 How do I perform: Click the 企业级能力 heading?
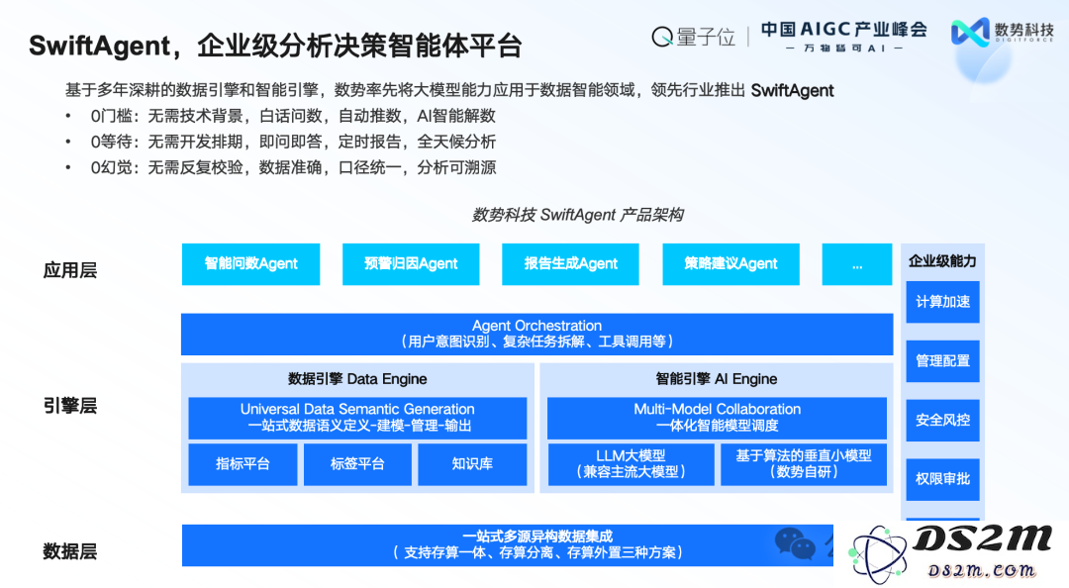(x=942, y=260)
